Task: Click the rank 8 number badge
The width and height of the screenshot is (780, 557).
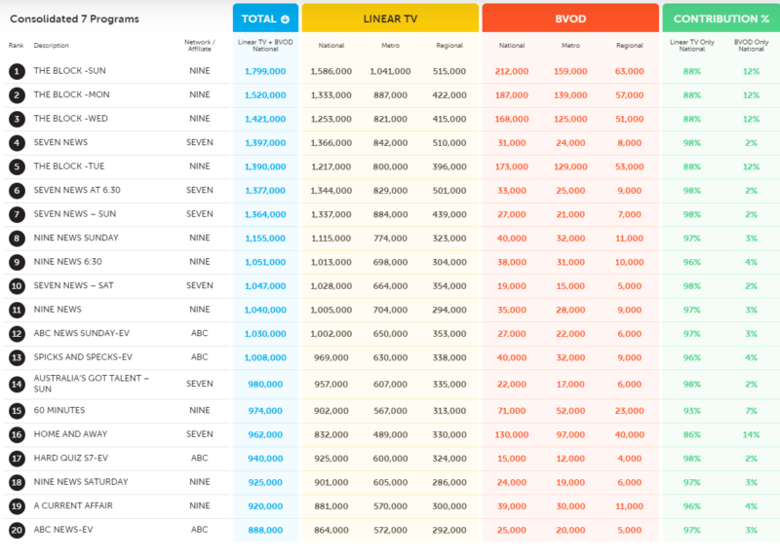Action: click(x=17, y=239)
